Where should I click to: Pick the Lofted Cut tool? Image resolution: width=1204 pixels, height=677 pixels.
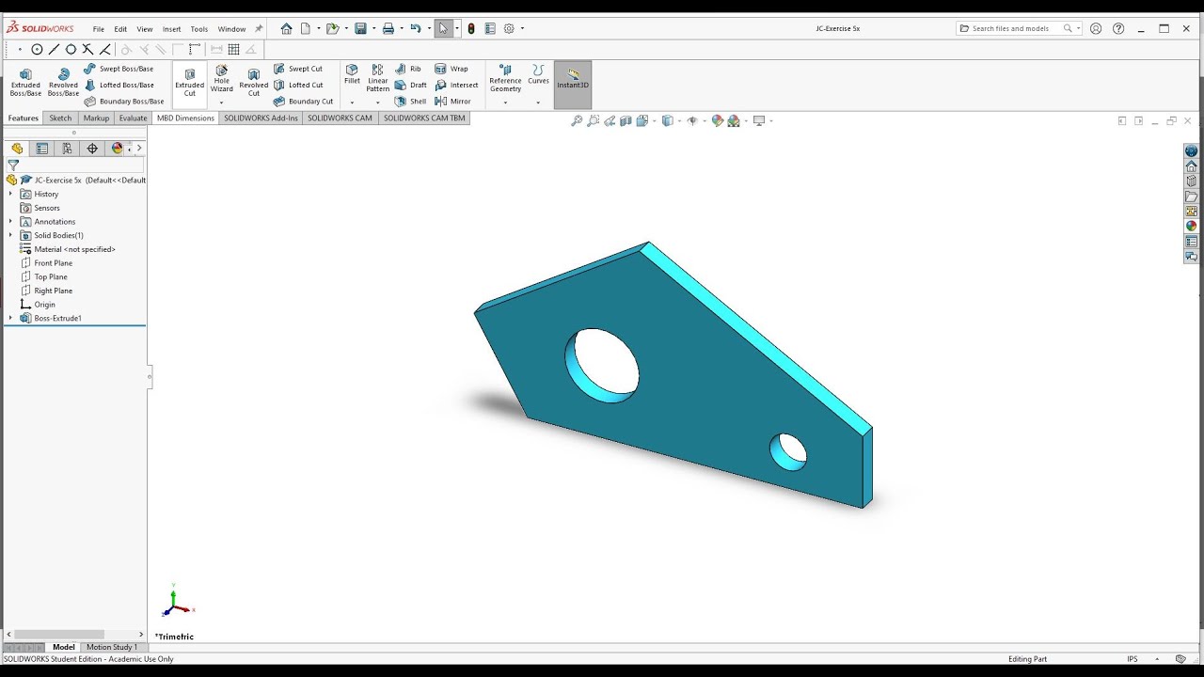(x=298, y=85)
